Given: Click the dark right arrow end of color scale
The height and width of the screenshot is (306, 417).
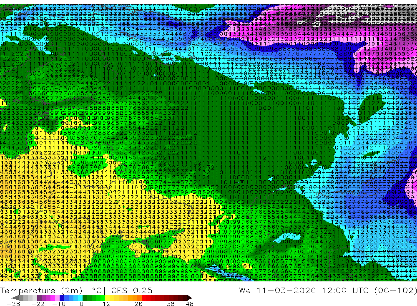Looking at the screenshot, I should [190, 298].
